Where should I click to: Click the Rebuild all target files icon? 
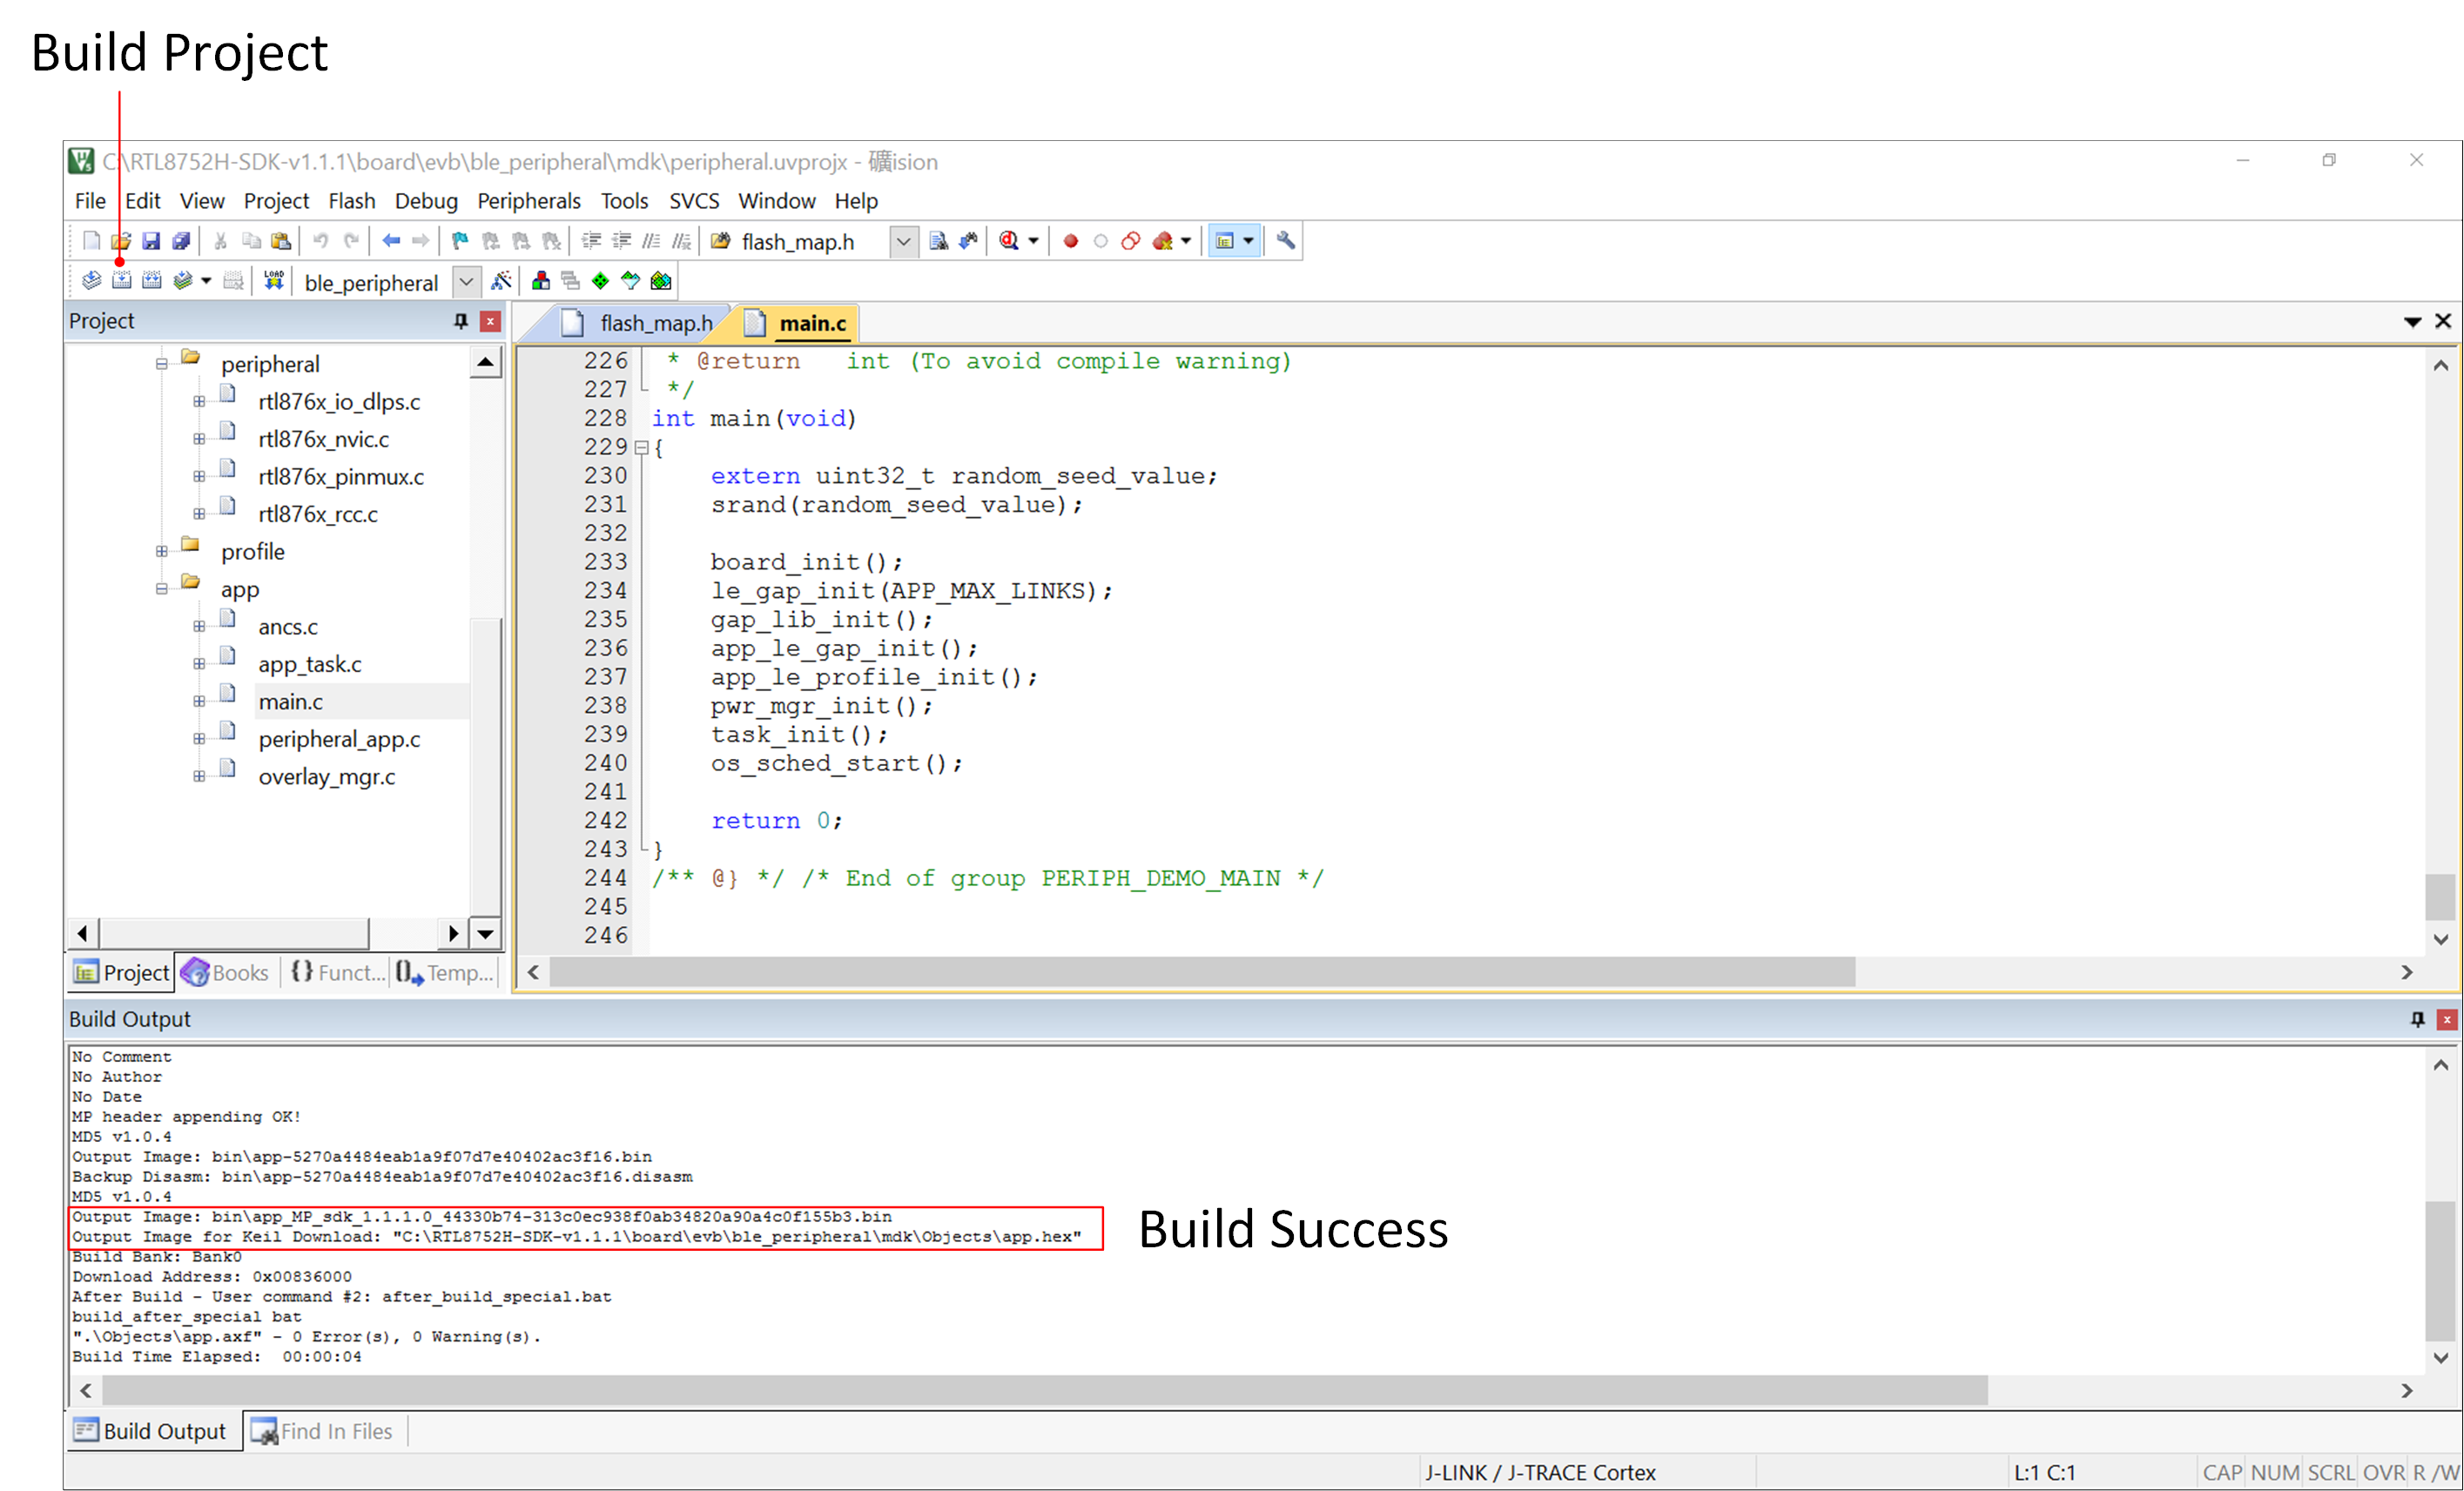152,281
